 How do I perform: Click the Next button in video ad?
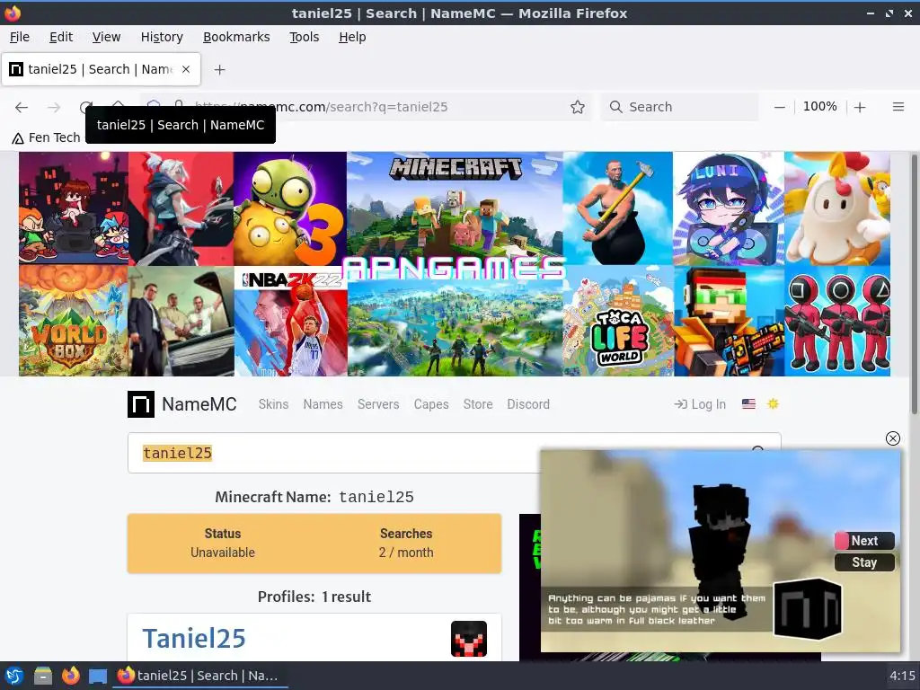tap(864, 540)
